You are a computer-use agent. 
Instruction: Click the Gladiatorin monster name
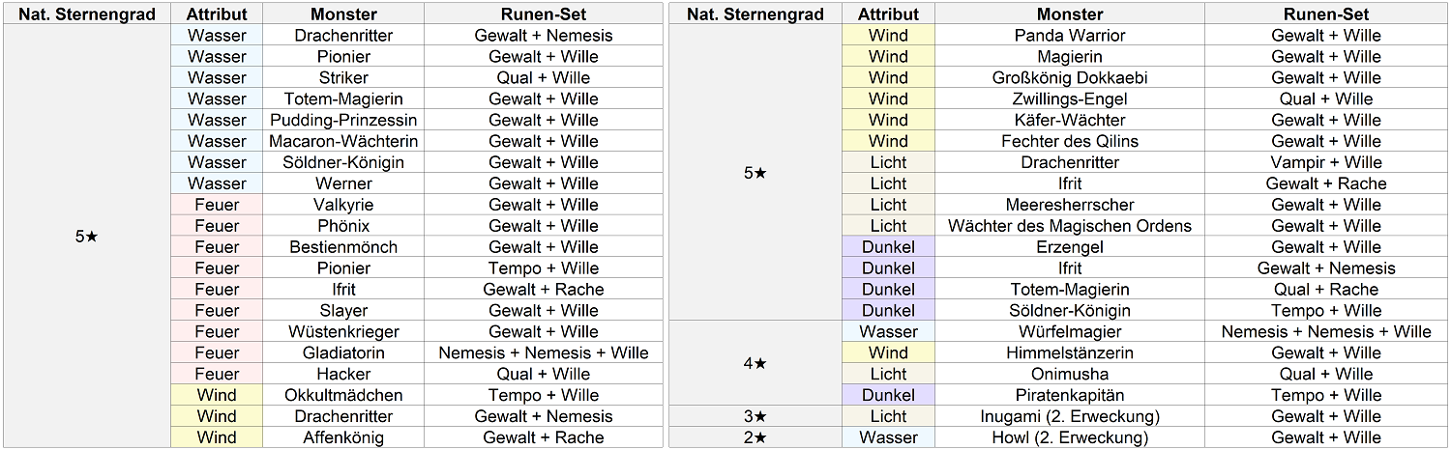point(343,353)
